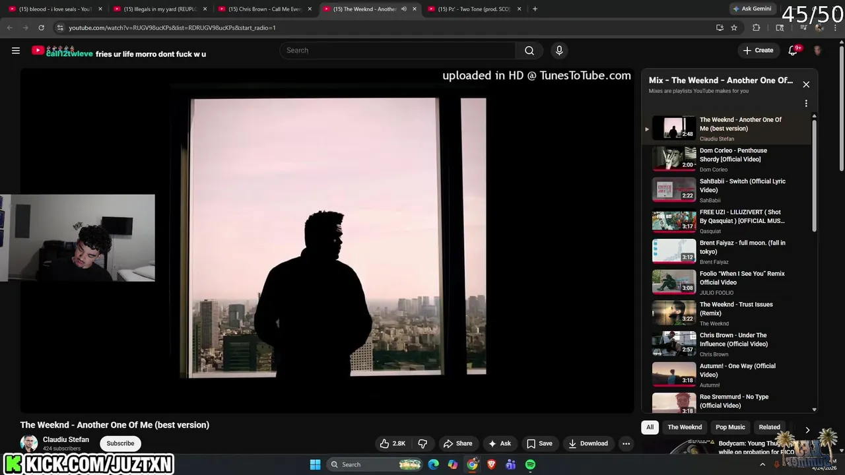Viewport: 845px width, 475px height.
Task: Open Copilot from the taskbar
Action: [x=452, y=464]
